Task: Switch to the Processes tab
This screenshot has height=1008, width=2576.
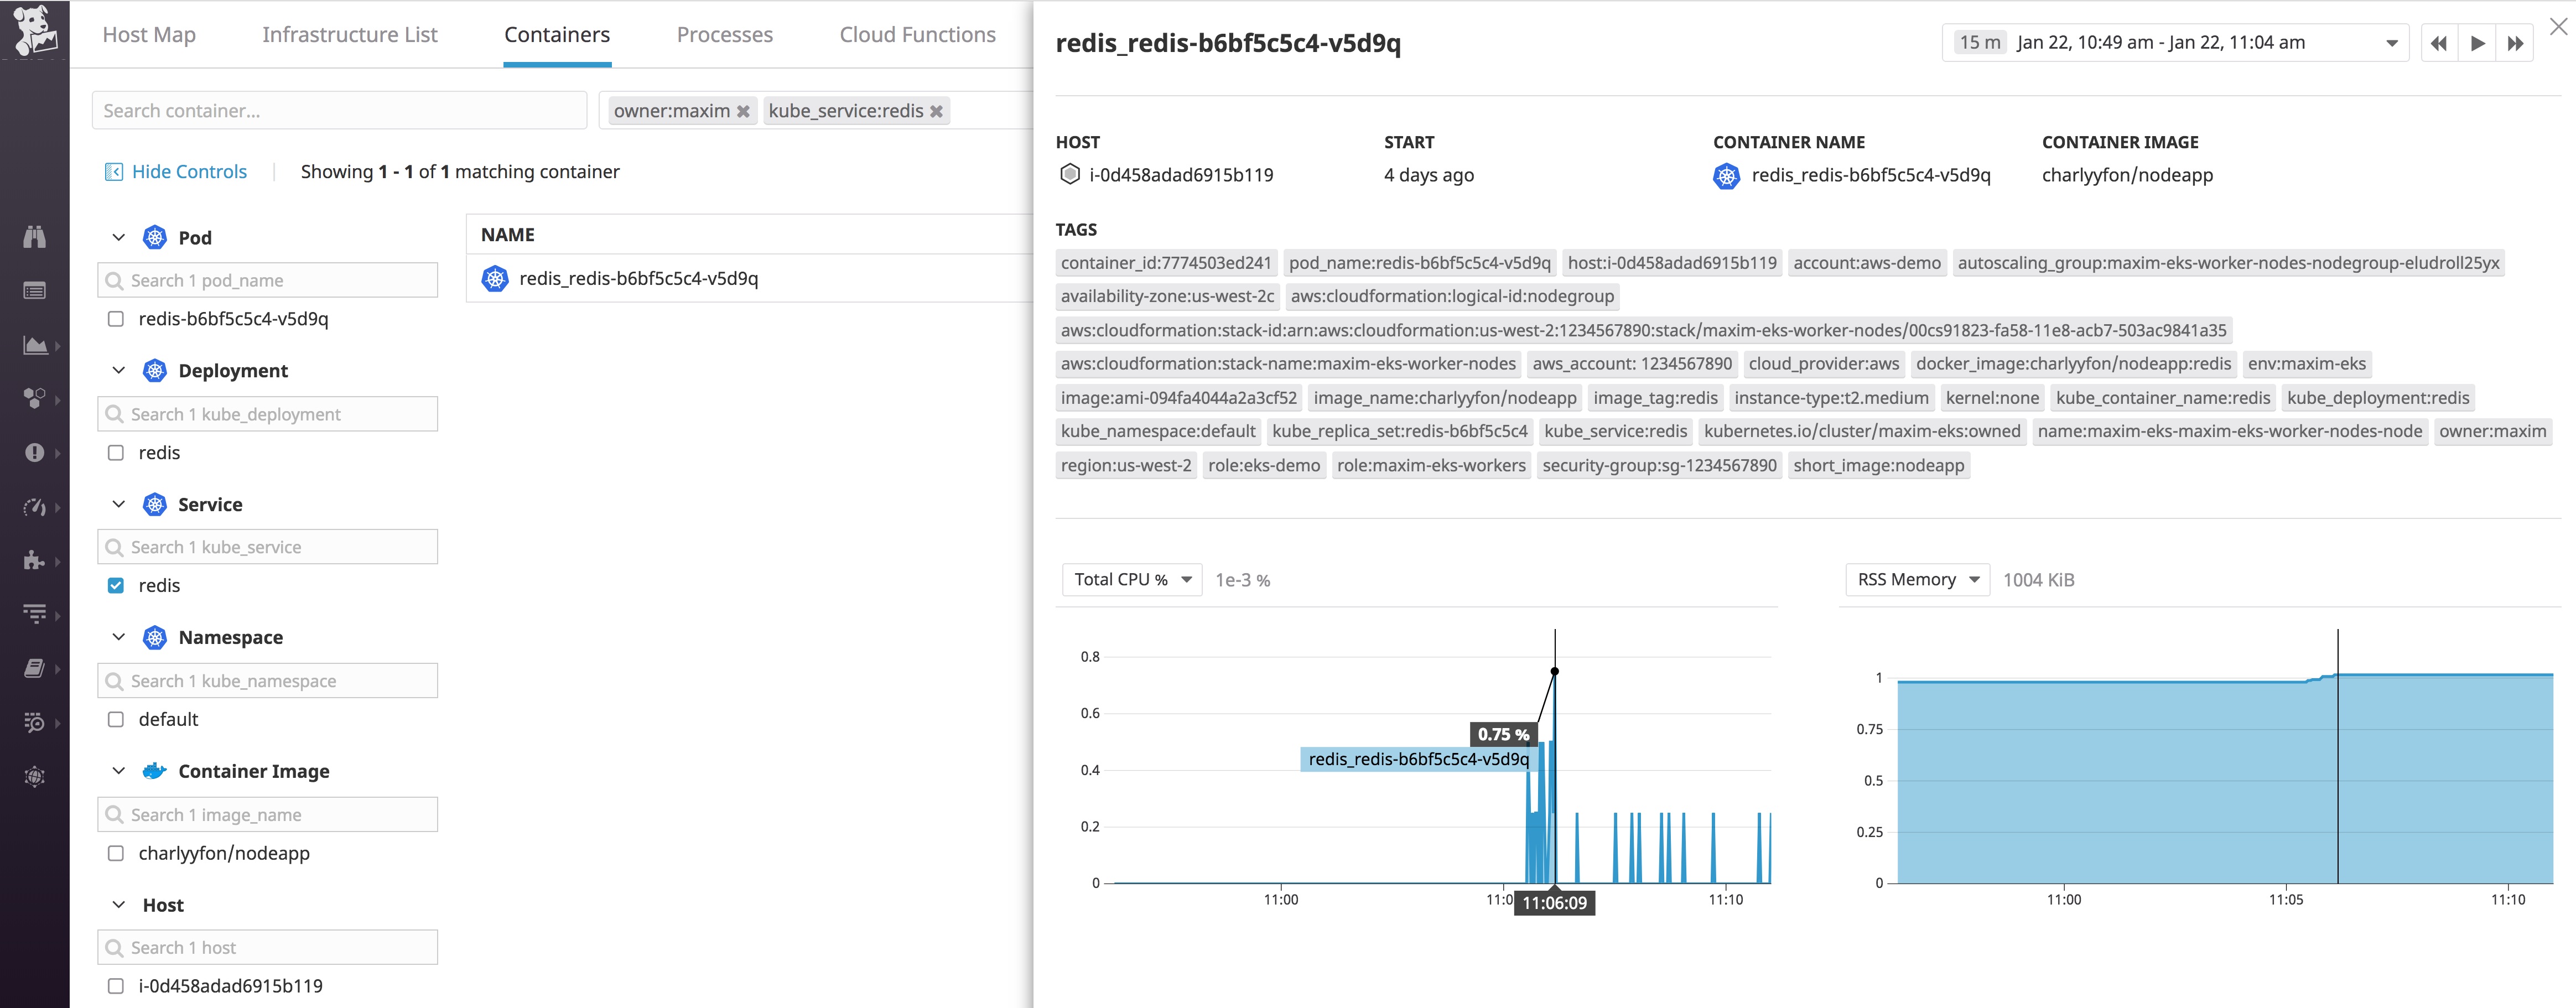Action: click(x=725, y=34)
